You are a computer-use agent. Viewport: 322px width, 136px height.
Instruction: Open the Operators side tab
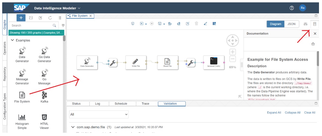tap(5, 48)
